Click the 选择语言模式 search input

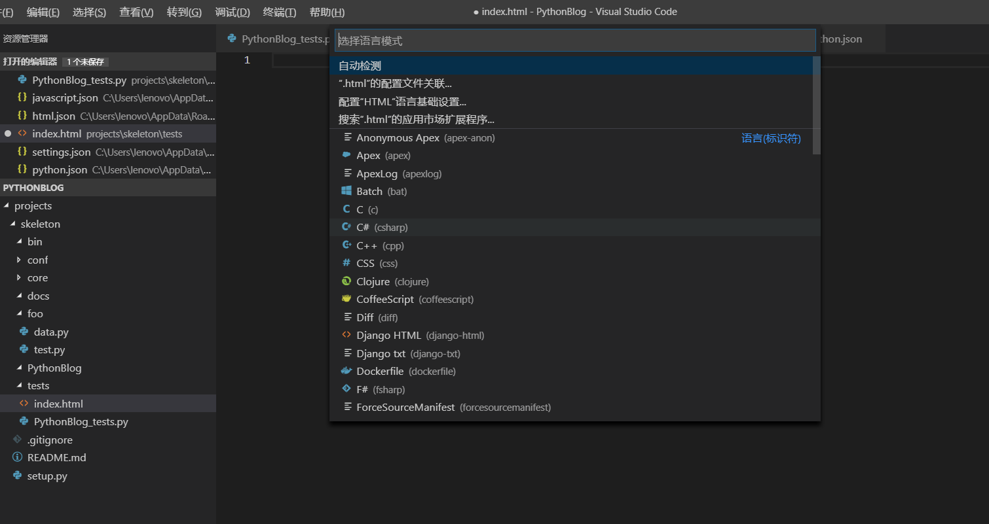tap(575, 41)
